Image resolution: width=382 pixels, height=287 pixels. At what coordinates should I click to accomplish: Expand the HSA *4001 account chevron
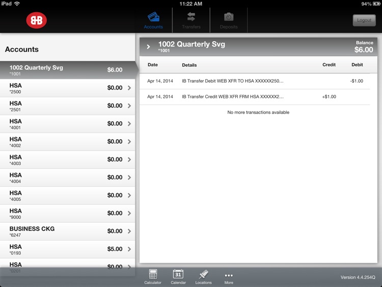(x=129, y=124)
